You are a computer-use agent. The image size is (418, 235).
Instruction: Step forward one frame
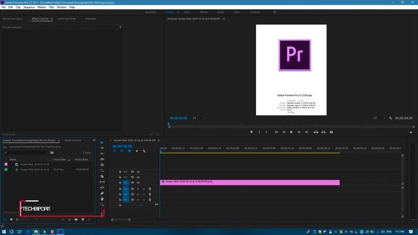(x=299, y=132)
